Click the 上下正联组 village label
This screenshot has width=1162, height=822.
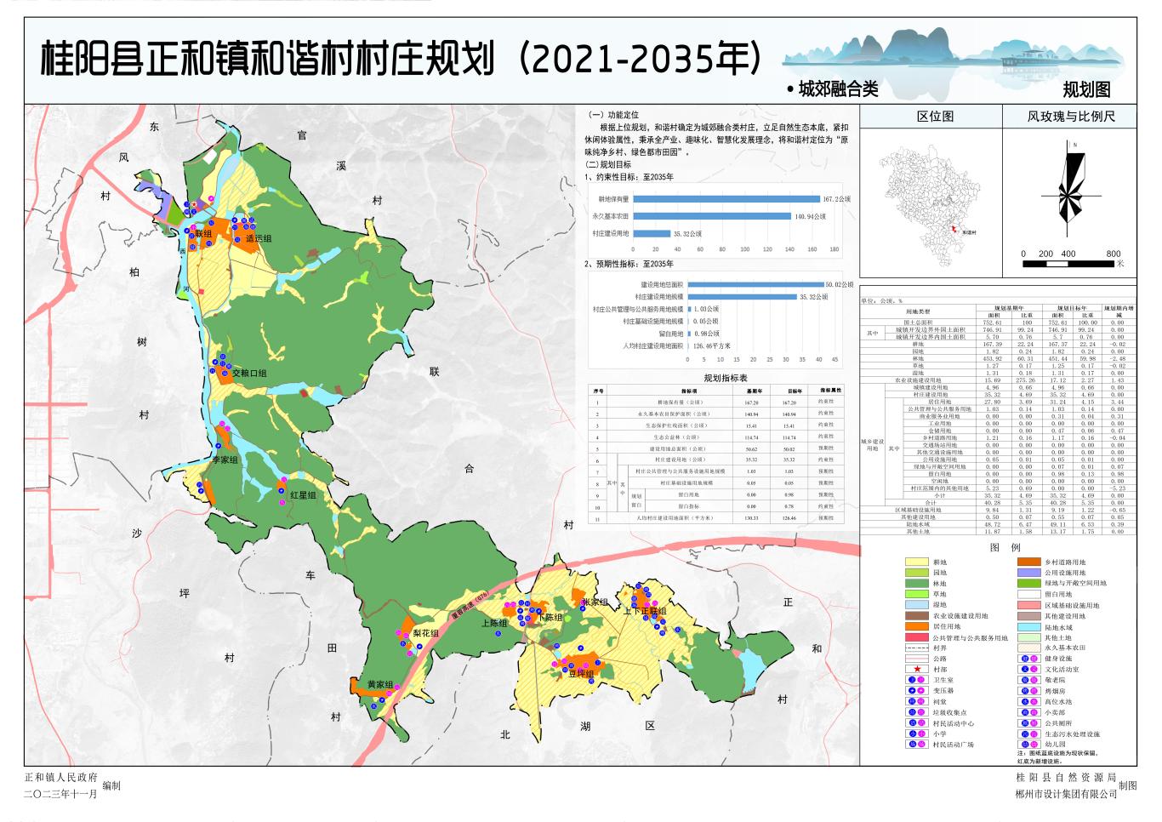tap(645, 612)
